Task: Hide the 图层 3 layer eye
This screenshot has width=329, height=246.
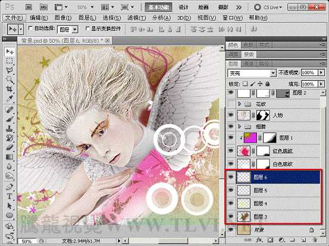Action: pyautogui.click(x=231, y=216)
